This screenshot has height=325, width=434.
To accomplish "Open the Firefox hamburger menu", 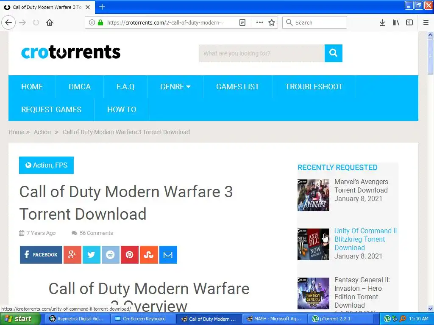I will point(426,23).
